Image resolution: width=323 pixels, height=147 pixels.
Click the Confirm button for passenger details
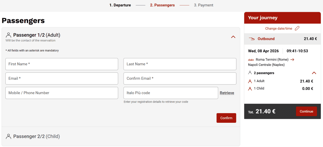pyautogui.click(x=226, y=118)
